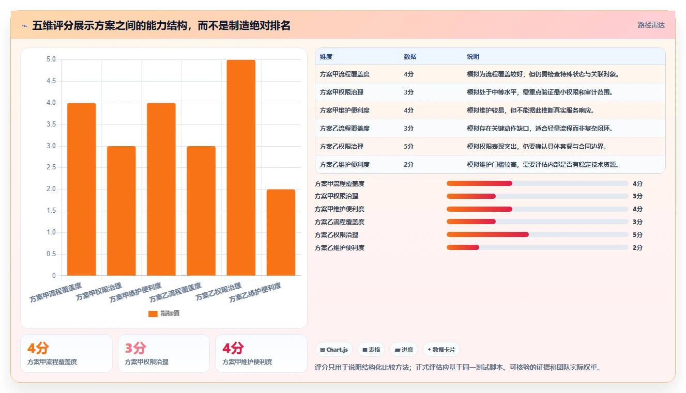The image size is (686, 393).
Task: Click the 方案甲权限治理 bar in the chart
Action: [121, 211]
